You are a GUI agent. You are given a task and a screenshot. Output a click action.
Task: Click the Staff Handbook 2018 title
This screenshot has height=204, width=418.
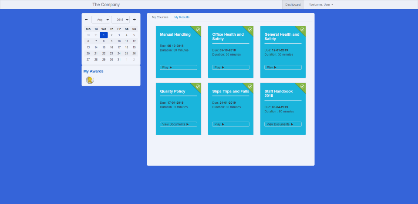279,93
